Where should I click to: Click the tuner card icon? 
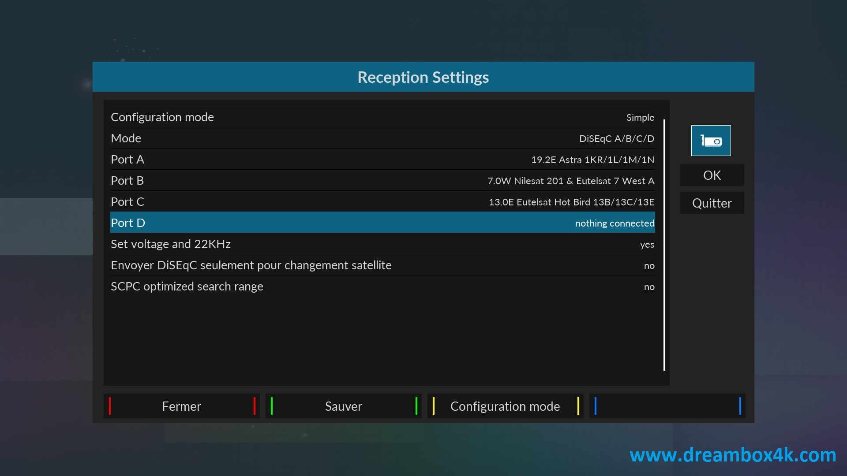pos(711,141)
